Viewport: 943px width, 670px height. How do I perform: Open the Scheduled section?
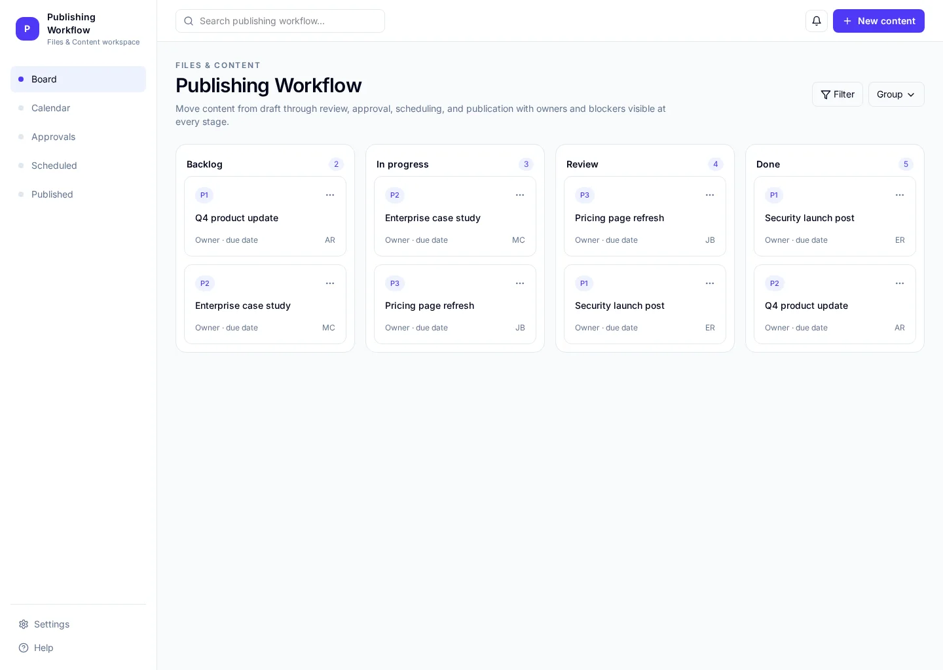pos(78,166)
